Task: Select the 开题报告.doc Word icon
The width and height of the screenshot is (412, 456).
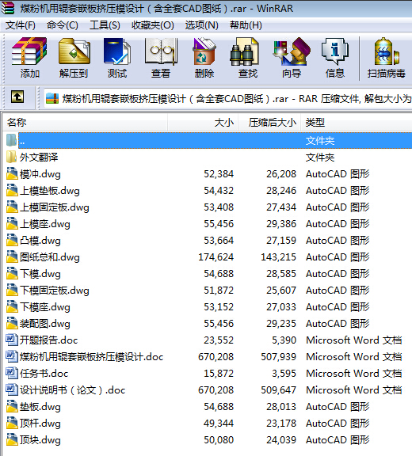Action: [x=12, y=340]
